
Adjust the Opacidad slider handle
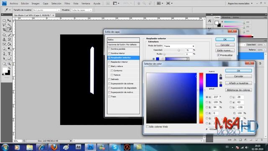click(179, 50)
